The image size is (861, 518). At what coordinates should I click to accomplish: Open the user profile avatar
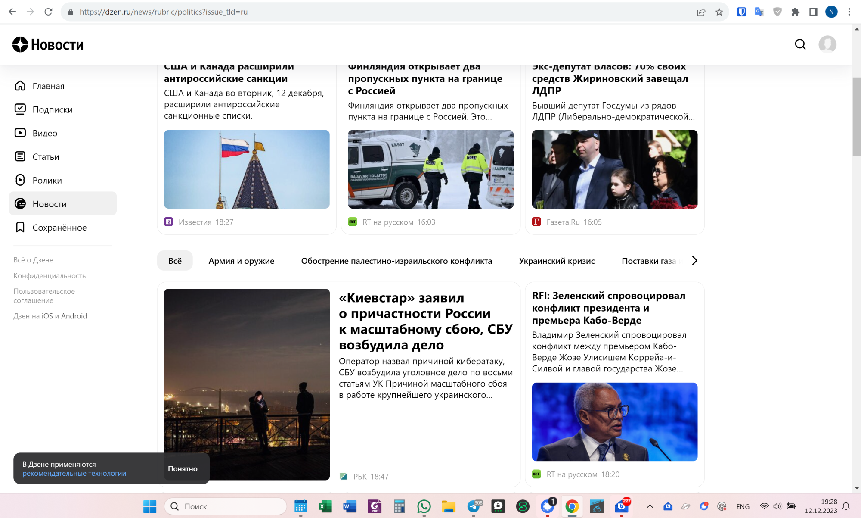click(x=828, y=44)
